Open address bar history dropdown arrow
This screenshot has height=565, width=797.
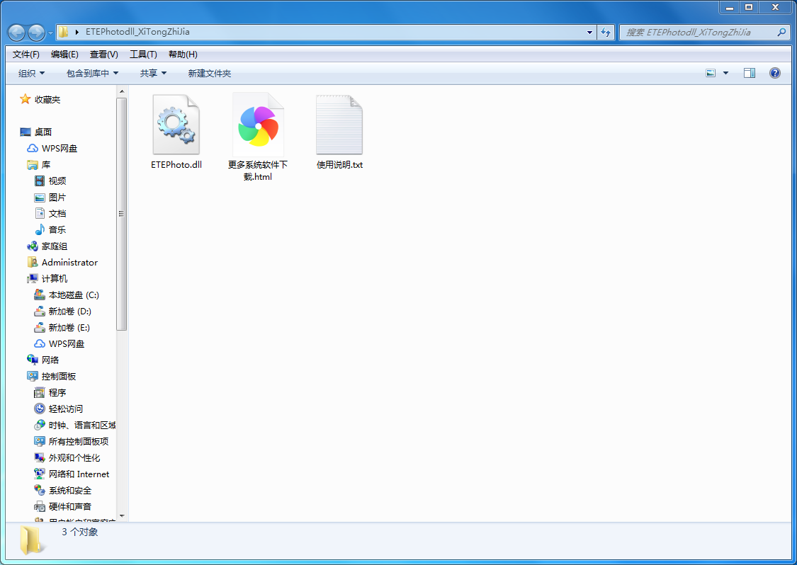tap(589, 32)
